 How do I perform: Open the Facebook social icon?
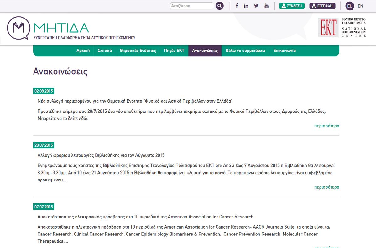pyautogui.click(x=237, y=6)
